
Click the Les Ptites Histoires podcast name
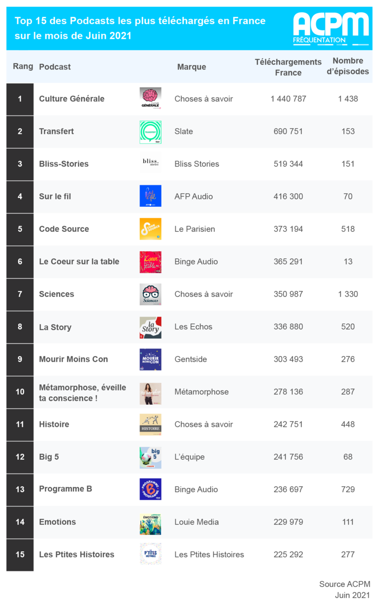click(x=77, y=554)
